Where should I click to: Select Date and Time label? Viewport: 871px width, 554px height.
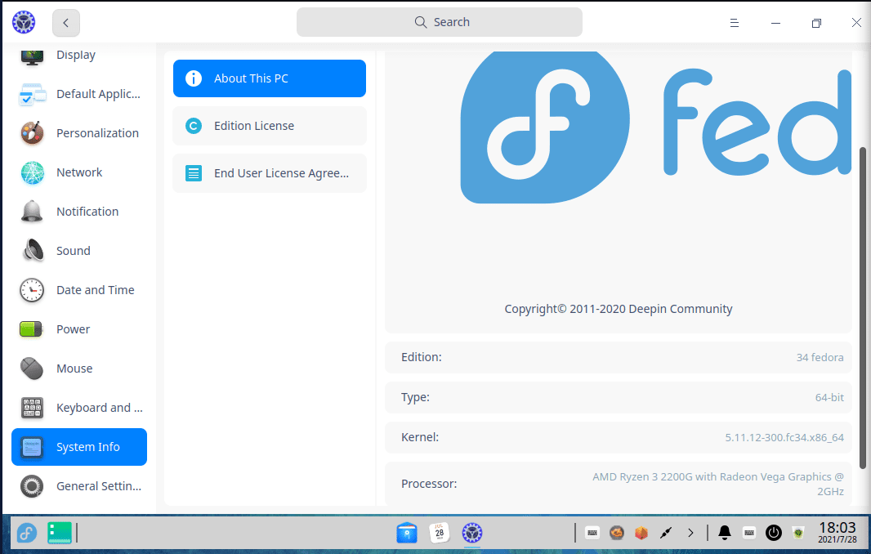click(x=96, y=290)
